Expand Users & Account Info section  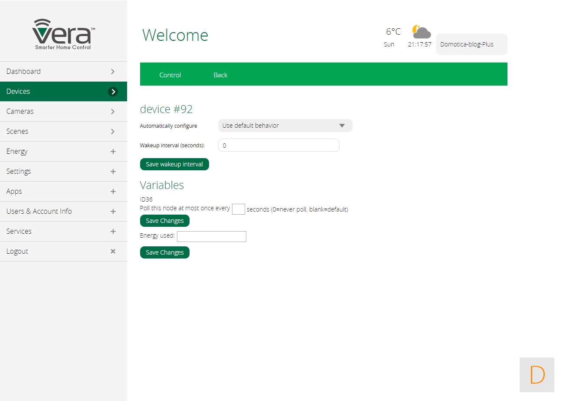[x=113, y=212]
